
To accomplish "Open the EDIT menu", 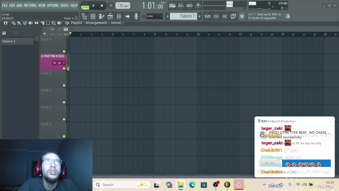I will coord(12,5).
